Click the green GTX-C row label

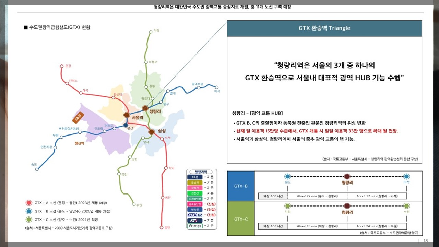click(241, 219)
